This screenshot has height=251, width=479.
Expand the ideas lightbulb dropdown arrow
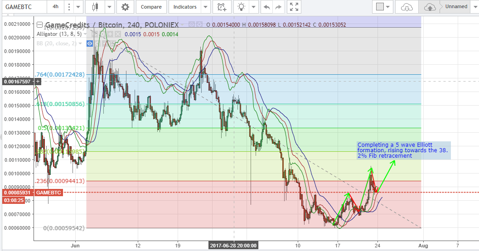coord(254,7)
